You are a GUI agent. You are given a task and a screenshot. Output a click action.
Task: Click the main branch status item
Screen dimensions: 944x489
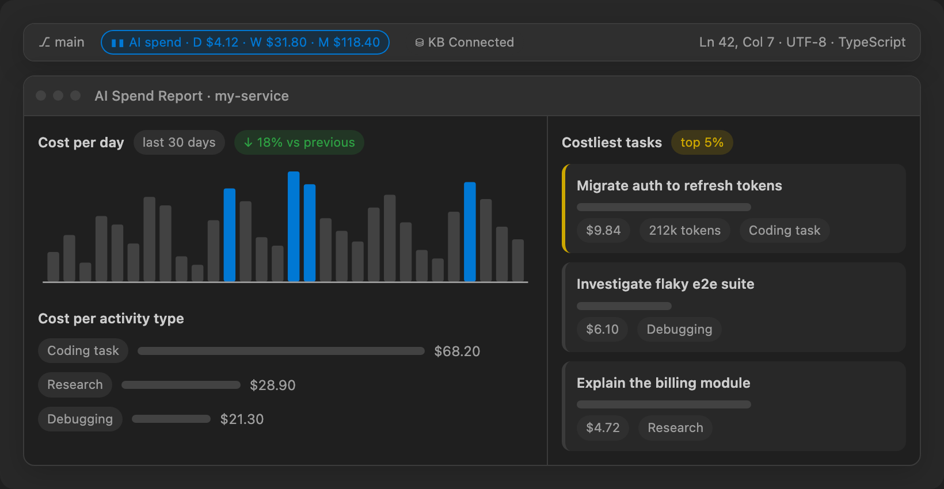click(62, 42)
